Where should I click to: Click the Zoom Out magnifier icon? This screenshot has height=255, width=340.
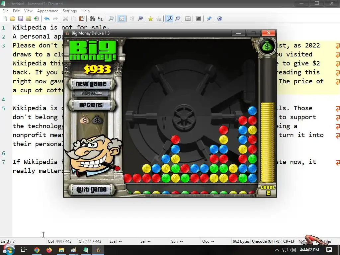pyautogui.click(x=178, y=19)
